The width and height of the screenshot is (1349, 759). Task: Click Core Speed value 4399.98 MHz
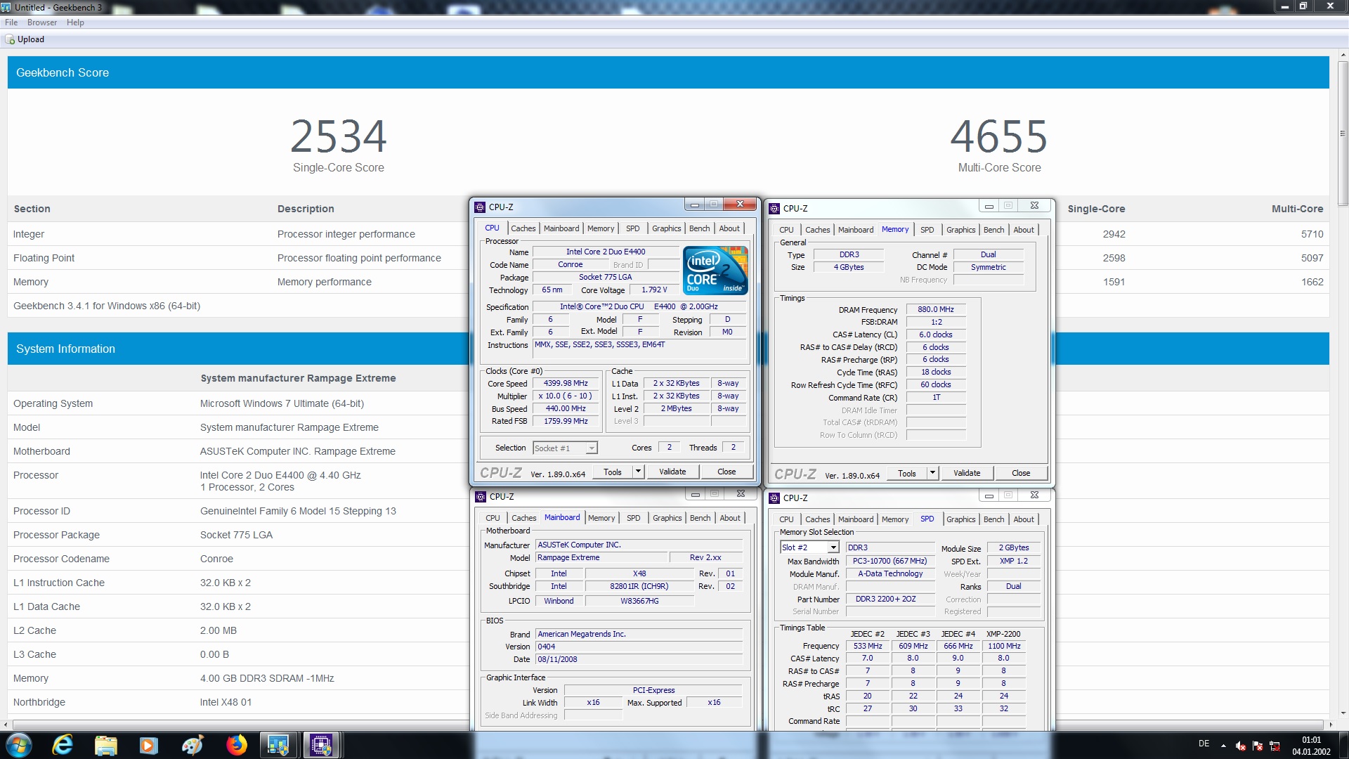coord(566,383)
